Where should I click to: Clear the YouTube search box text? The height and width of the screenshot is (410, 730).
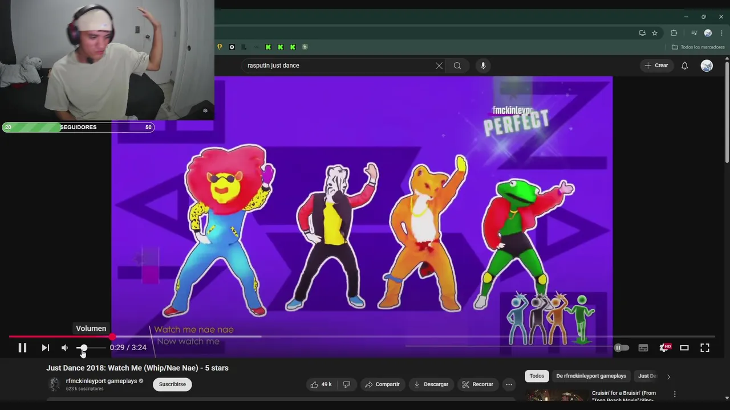[x=439, y=65]
